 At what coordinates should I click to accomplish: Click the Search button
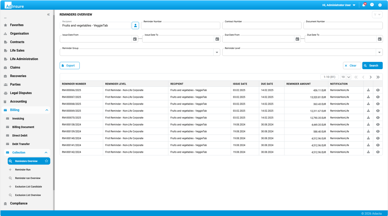(372, 65)
